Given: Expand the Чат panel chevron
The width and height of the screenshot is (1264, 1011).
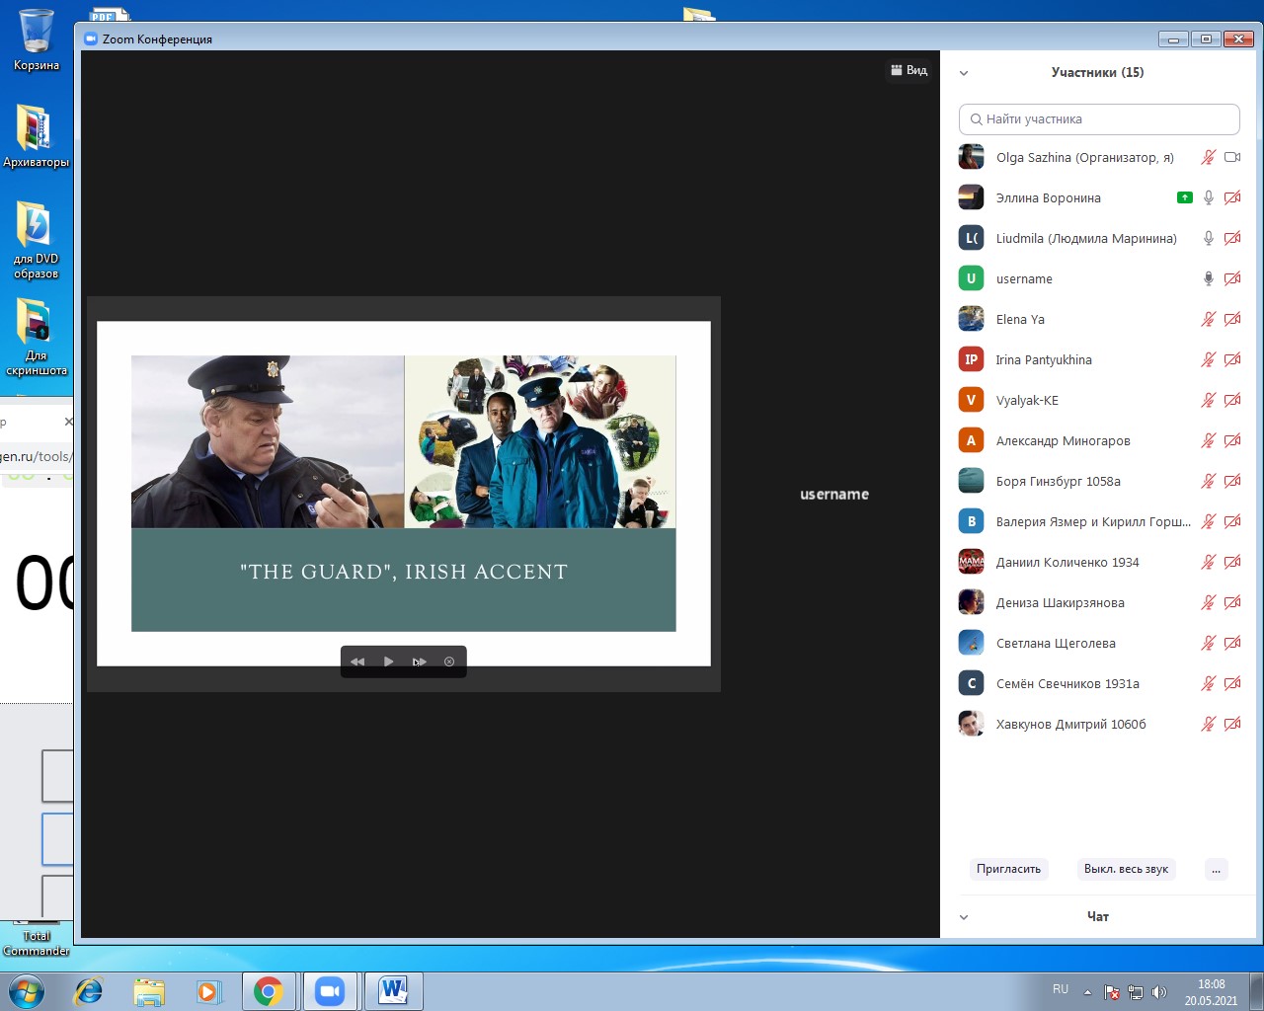Looking at the screenshot, I should (964, 917).
